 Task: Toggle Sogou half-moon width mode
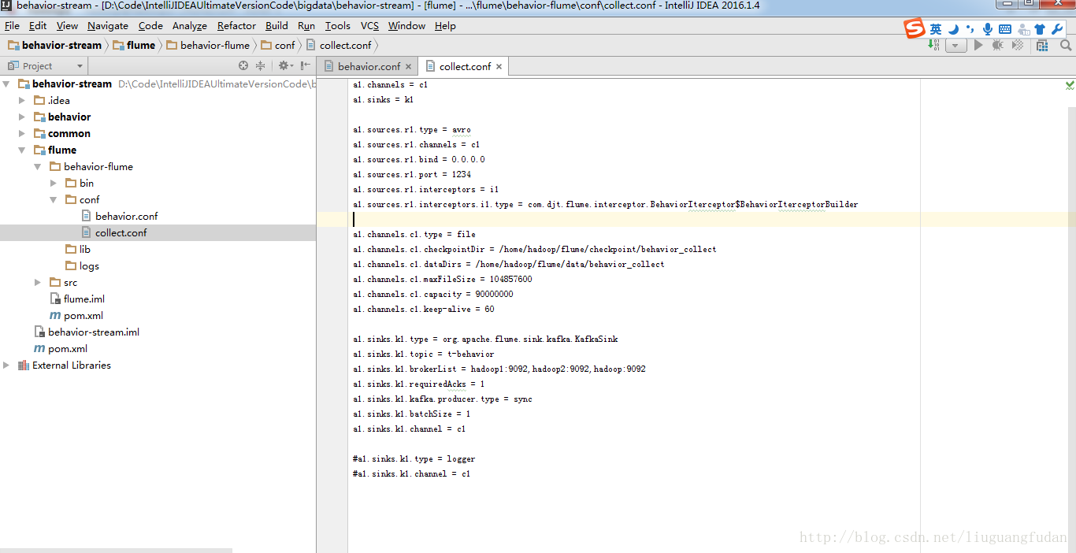tap(953, 29)
